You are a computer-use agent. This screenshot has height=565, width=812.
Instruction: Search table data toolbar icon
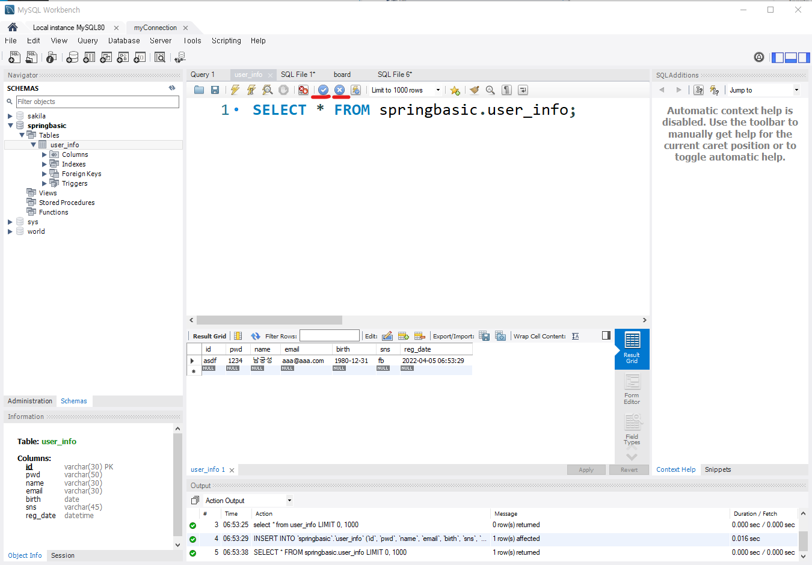click(160, 57)
